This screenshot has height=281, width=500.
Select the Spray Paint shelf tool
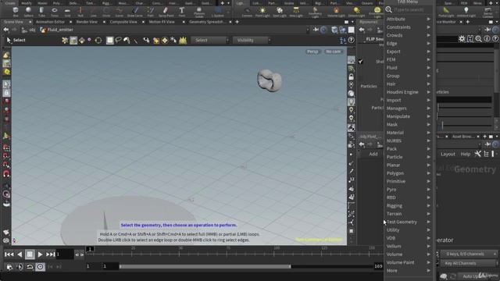click(x=166, y=12)
